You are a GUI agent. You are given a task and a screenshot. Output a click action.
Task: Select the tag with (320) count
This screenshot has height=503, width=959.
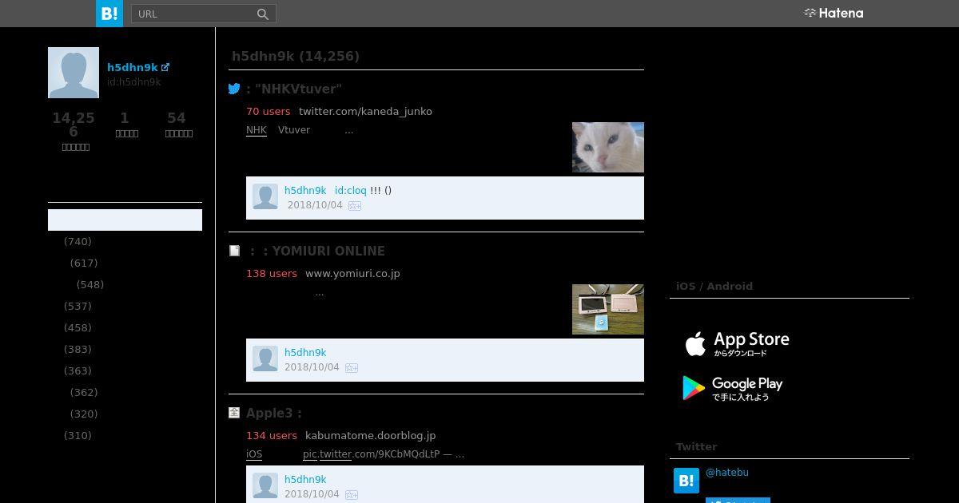84,414
